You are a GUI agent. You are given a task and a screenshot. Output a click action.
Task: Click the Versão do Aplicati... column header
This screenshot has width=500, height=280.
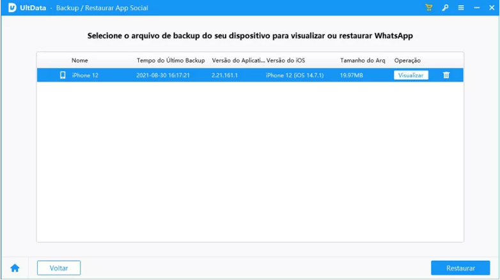(238, 60)
